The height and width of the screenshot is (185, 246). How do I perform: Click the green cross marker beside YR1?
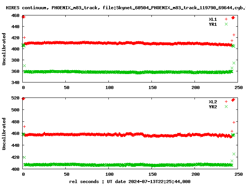(226, 24)
